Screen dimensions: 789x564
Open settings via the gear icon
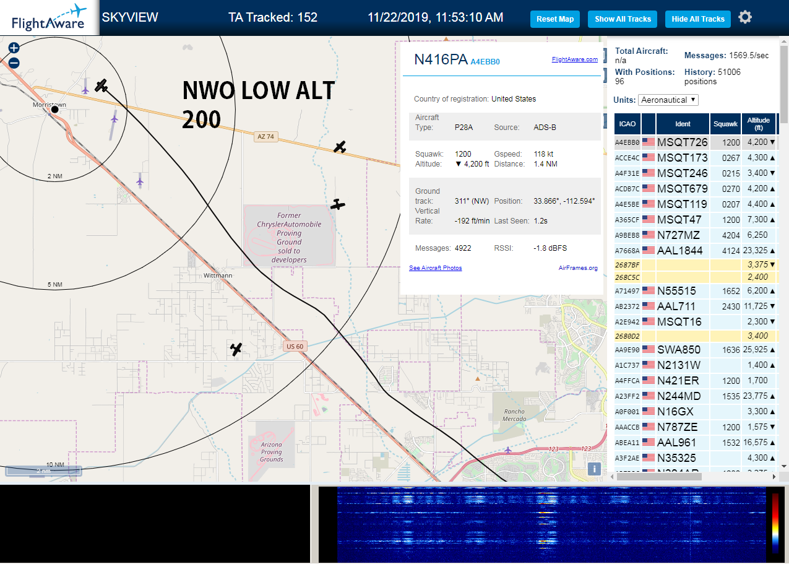745,17
